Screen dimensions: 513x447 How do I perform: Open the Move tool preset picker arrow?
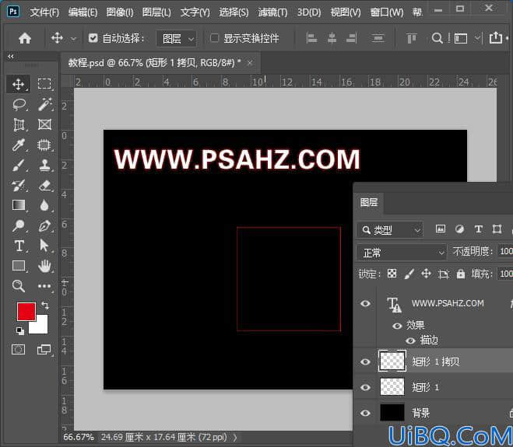74,39
